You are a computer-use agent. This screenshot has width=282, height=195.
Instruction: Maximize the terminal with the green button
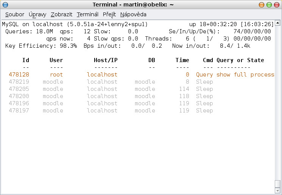click(x=269, y=5)
